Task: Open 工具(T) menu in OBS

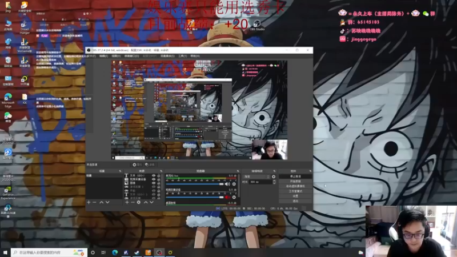Action: click(182, 56)
